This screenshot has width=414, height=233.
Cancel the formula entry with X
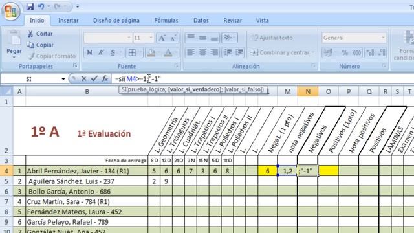(83, 79)
